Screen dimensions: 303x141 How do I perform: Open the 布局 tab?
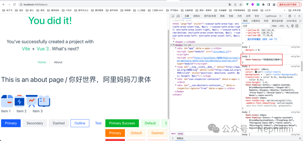point(266,21)
